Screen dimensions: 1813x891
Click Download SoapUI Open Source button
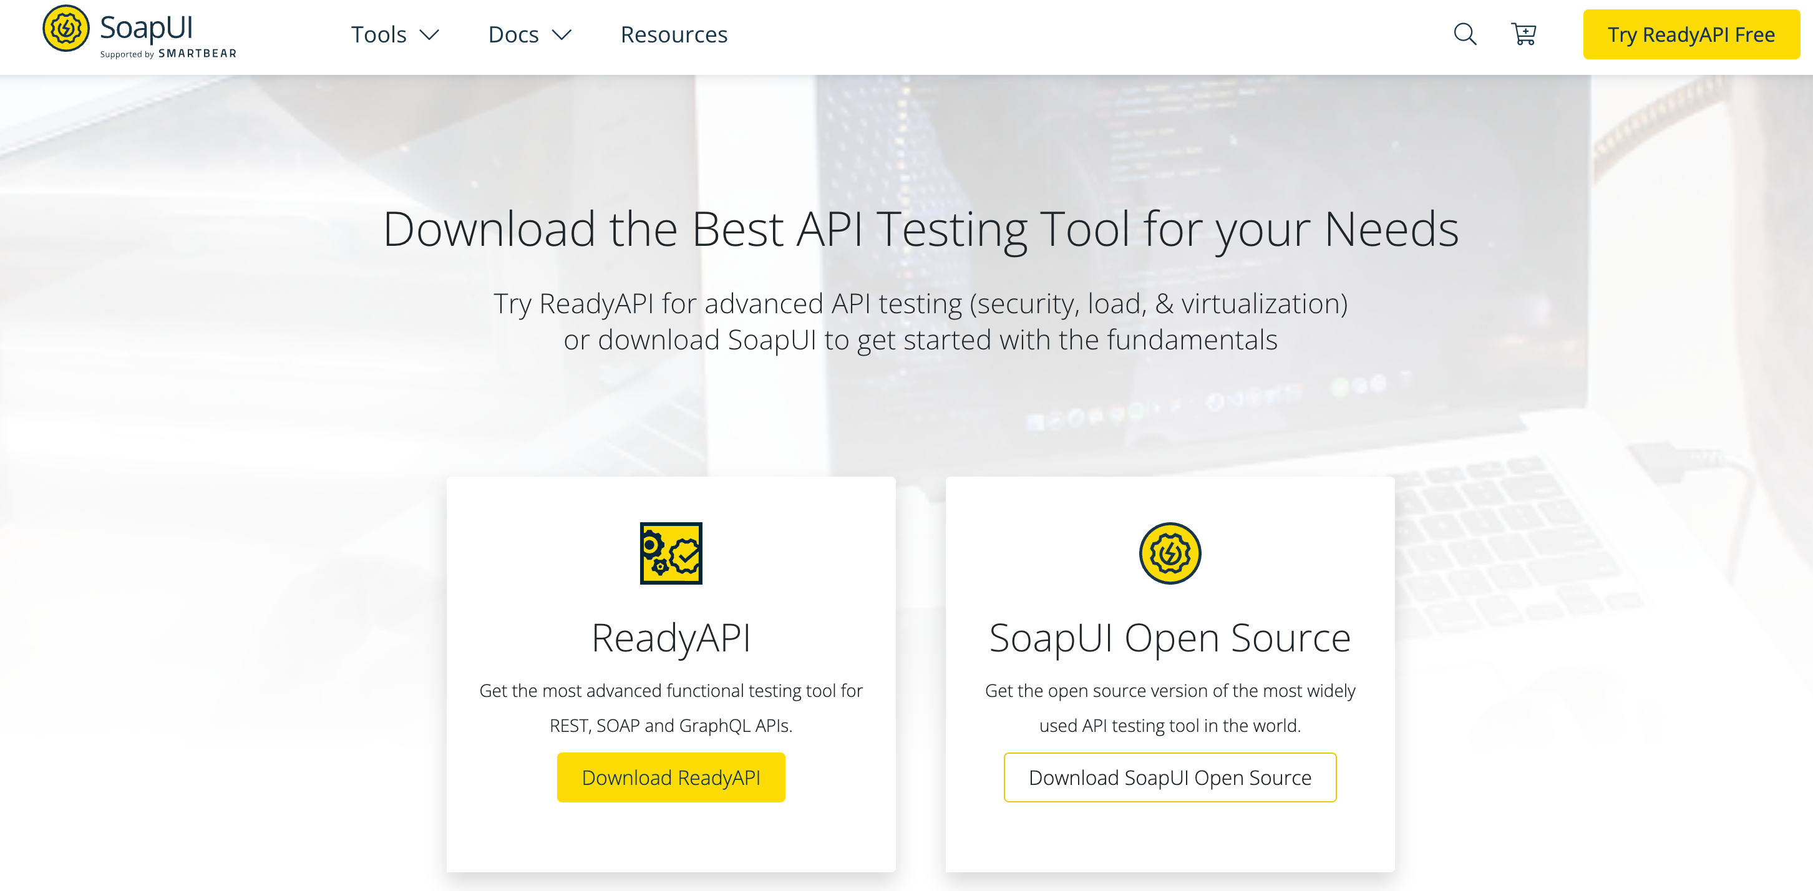[1170, 777]
